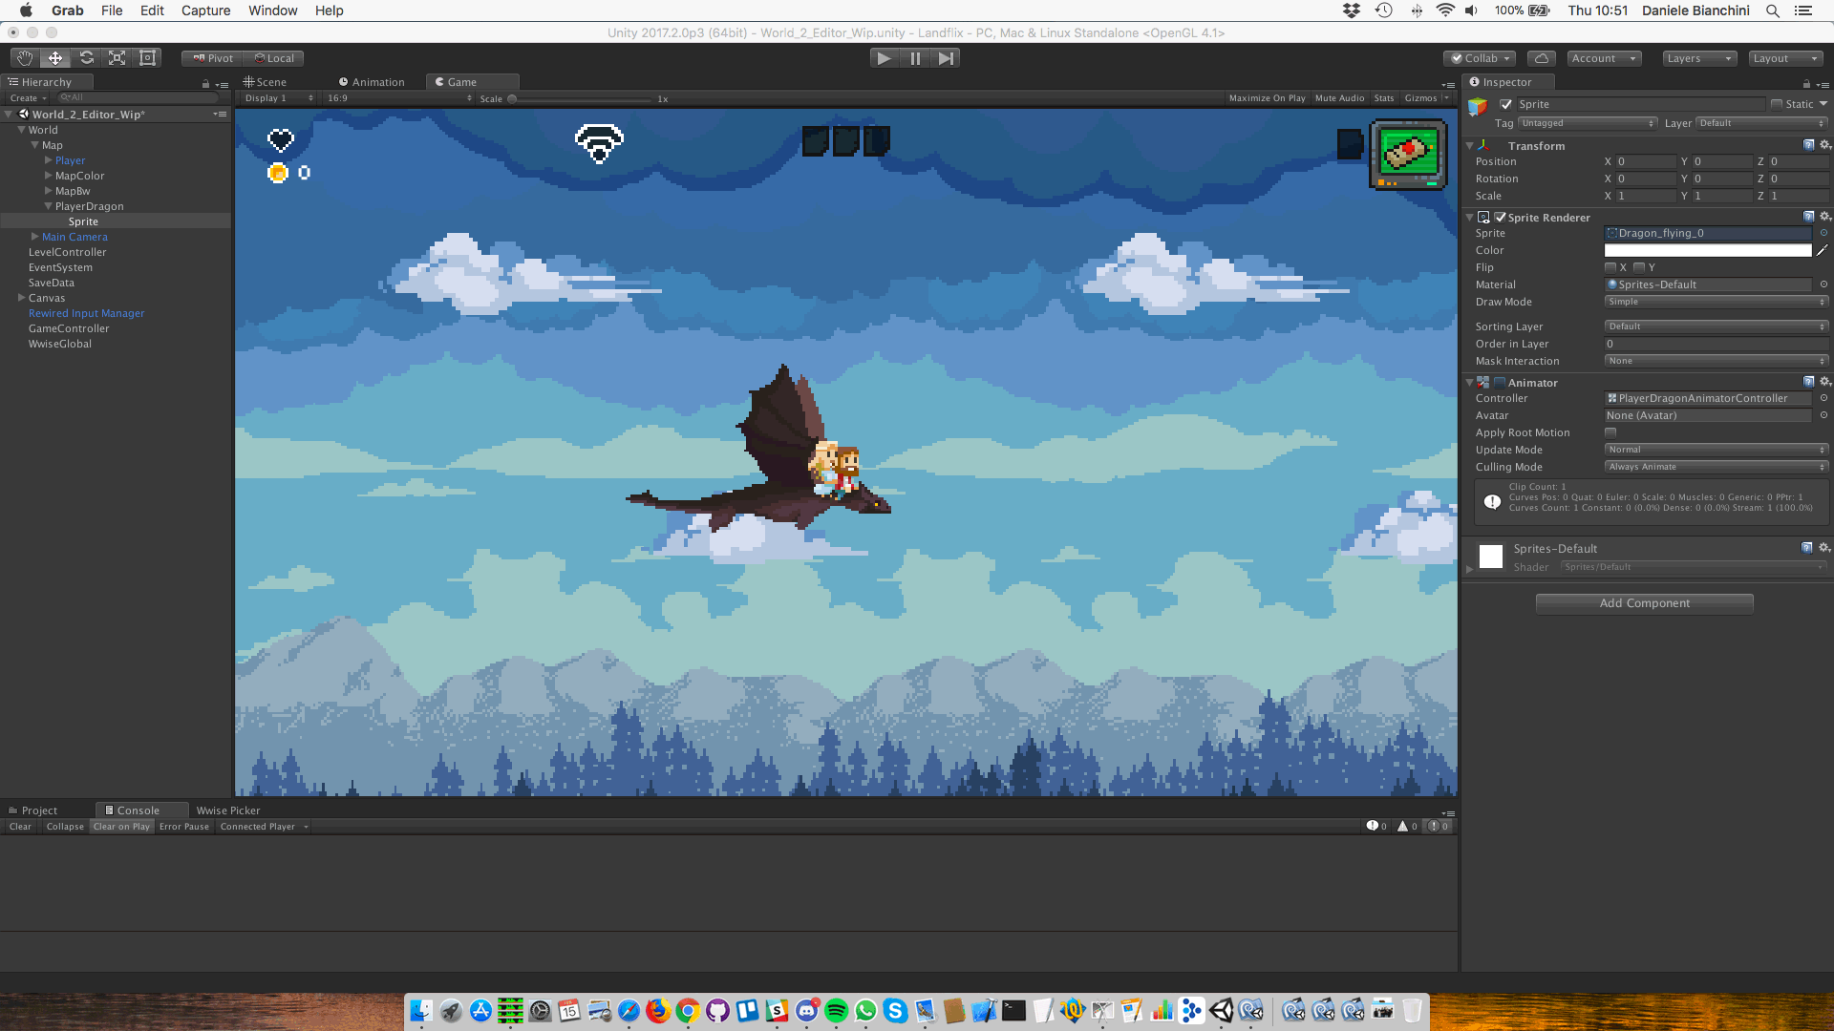
Task: Open Unity cloud services icon
Action: pyautogui.click(x=1542, y=58)
